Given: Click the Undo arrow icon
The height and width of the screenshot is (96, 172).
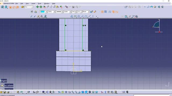Looking at the screenshot, I should (21, 92).
